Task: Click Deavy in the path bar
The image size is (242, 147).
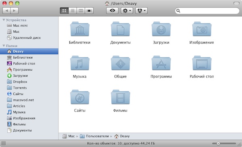Action: [122, 136]
